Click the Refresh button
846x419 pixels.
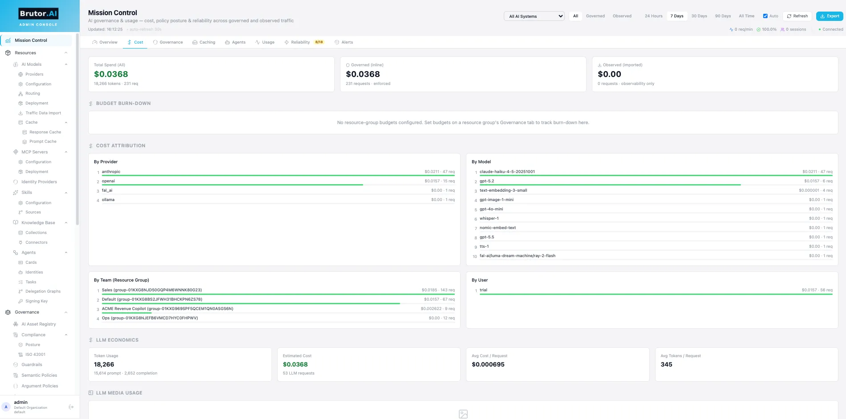[797, 16]
